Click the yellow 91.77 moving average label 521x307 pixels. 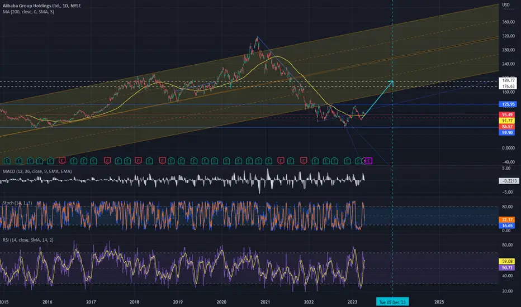click(x=508, y=121)
